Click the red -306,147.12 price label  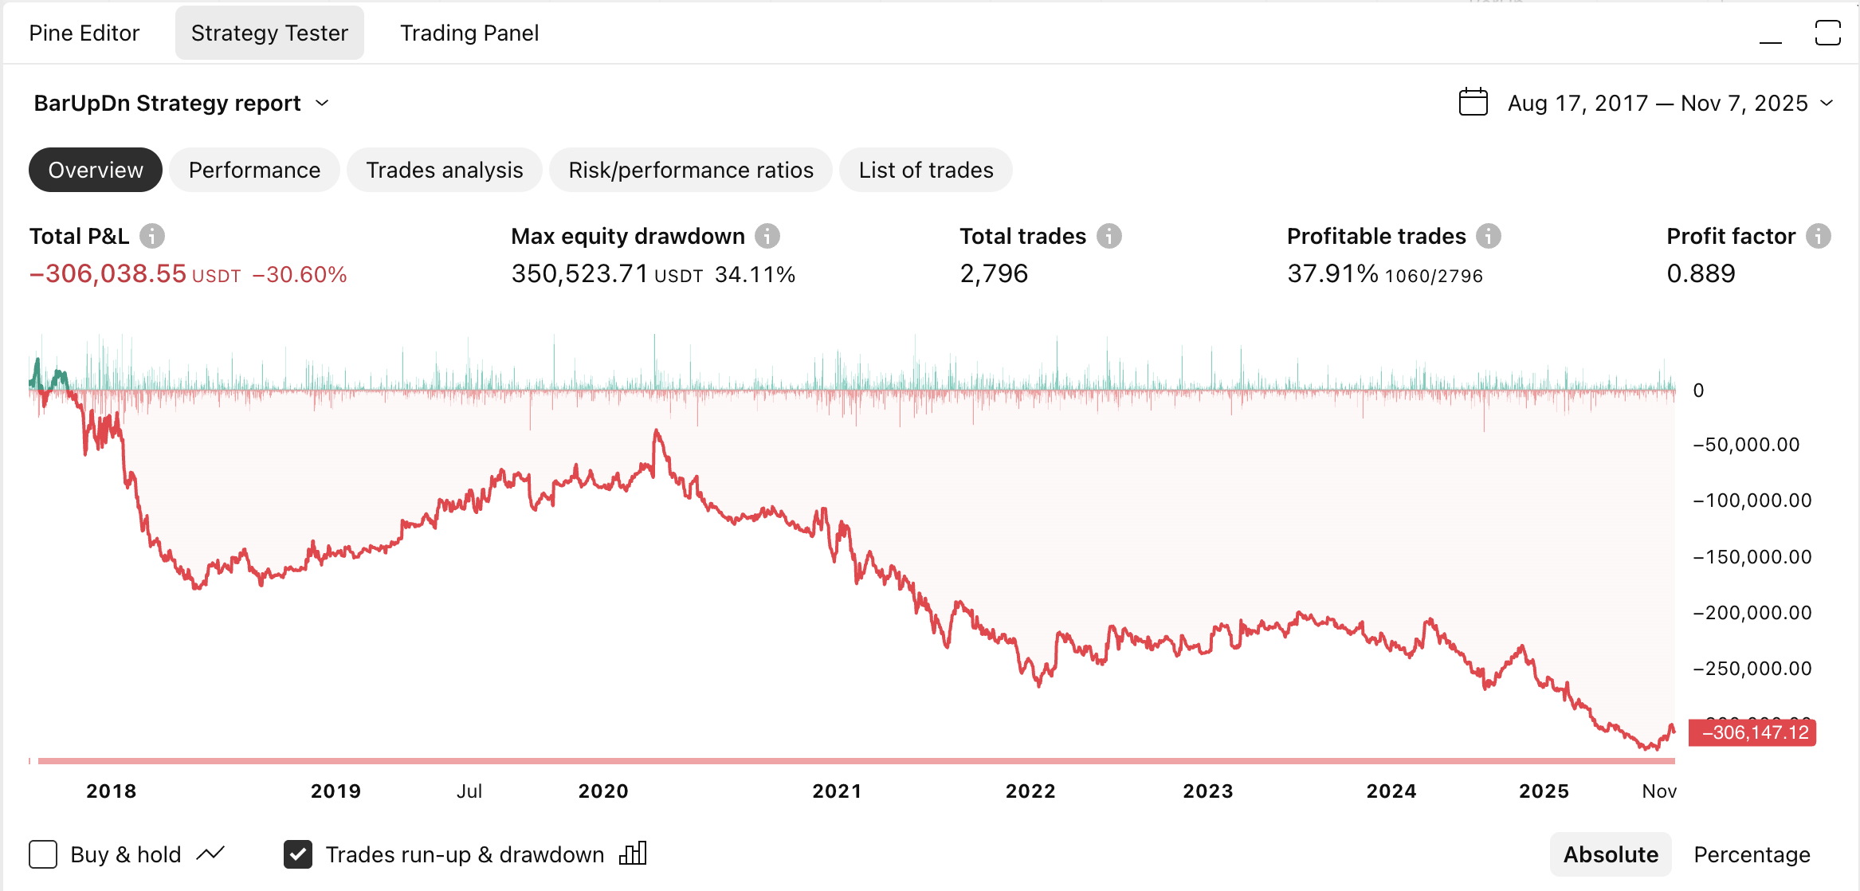click(1752, 732)
